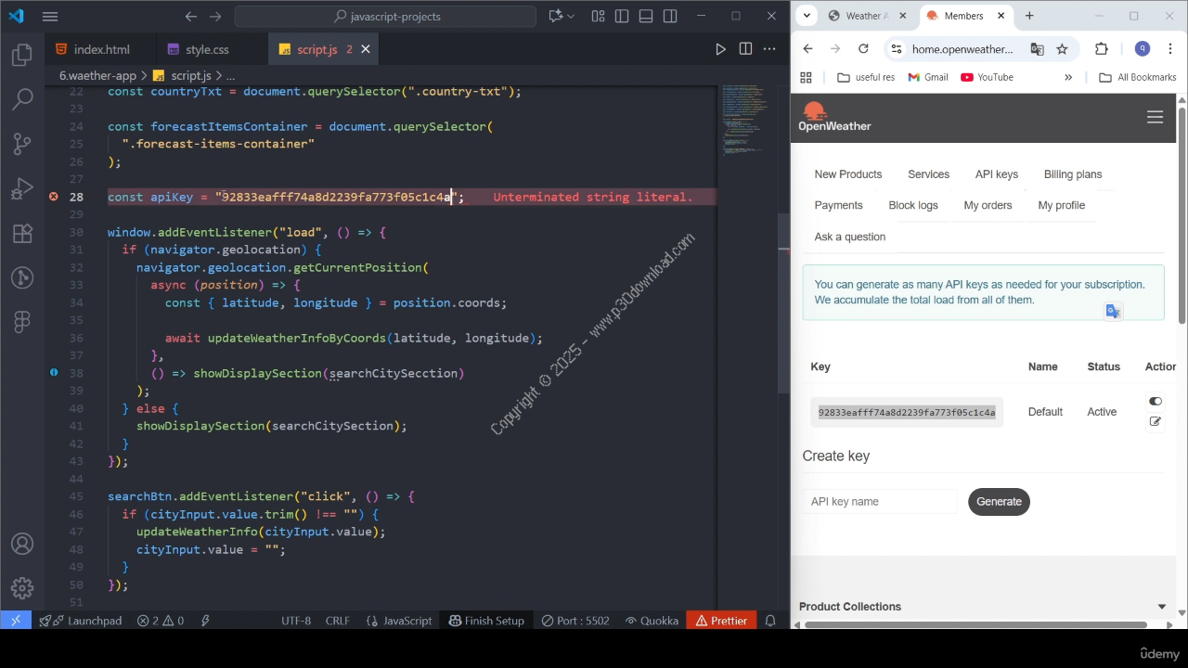
Task: Open the browser tab search dropdown
Action: pos(807,16)
